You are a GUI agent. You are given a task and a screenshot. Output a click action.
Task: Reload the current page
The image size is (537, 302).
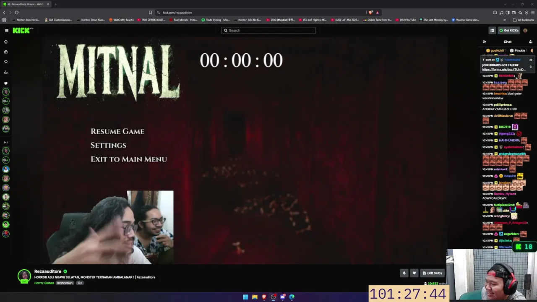pos(17,13)
